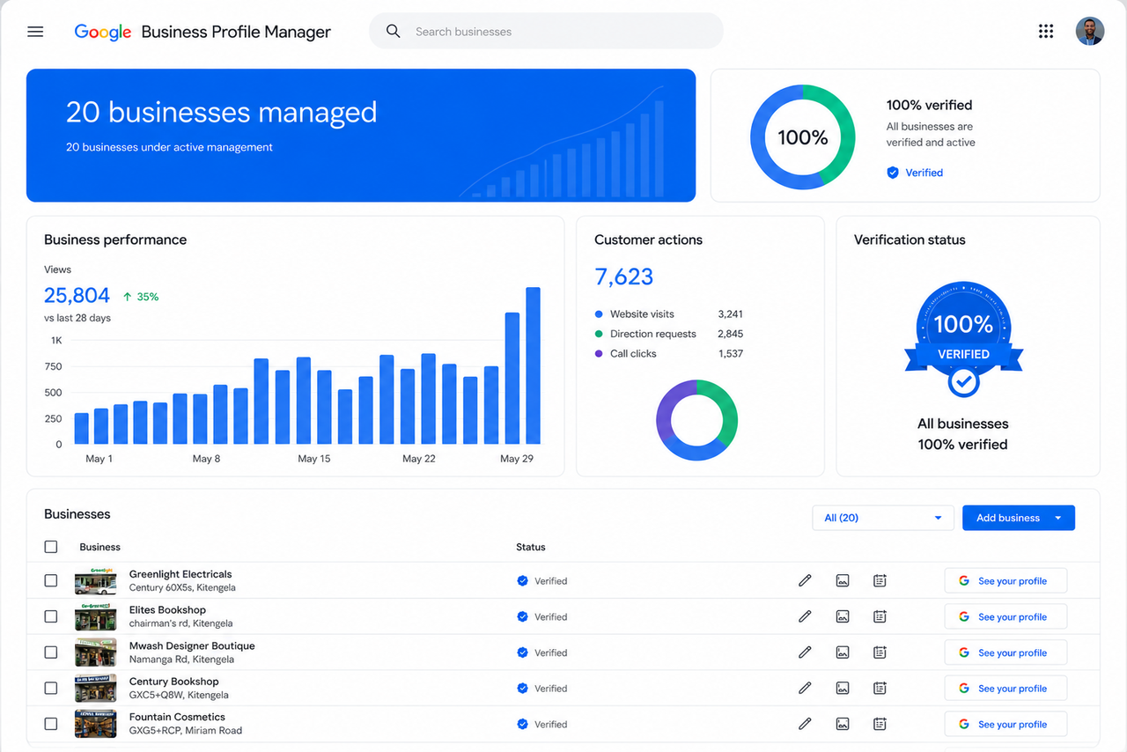Screen dimensions: 1127x752
Task: See your profile for Mwash Designer Boutique
Action: (x=1005, y=652)
